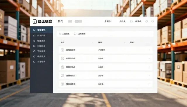Click the fourth sidebar item's icon
The width and height of the screenshot is (187, 107).
click(34, 46)
